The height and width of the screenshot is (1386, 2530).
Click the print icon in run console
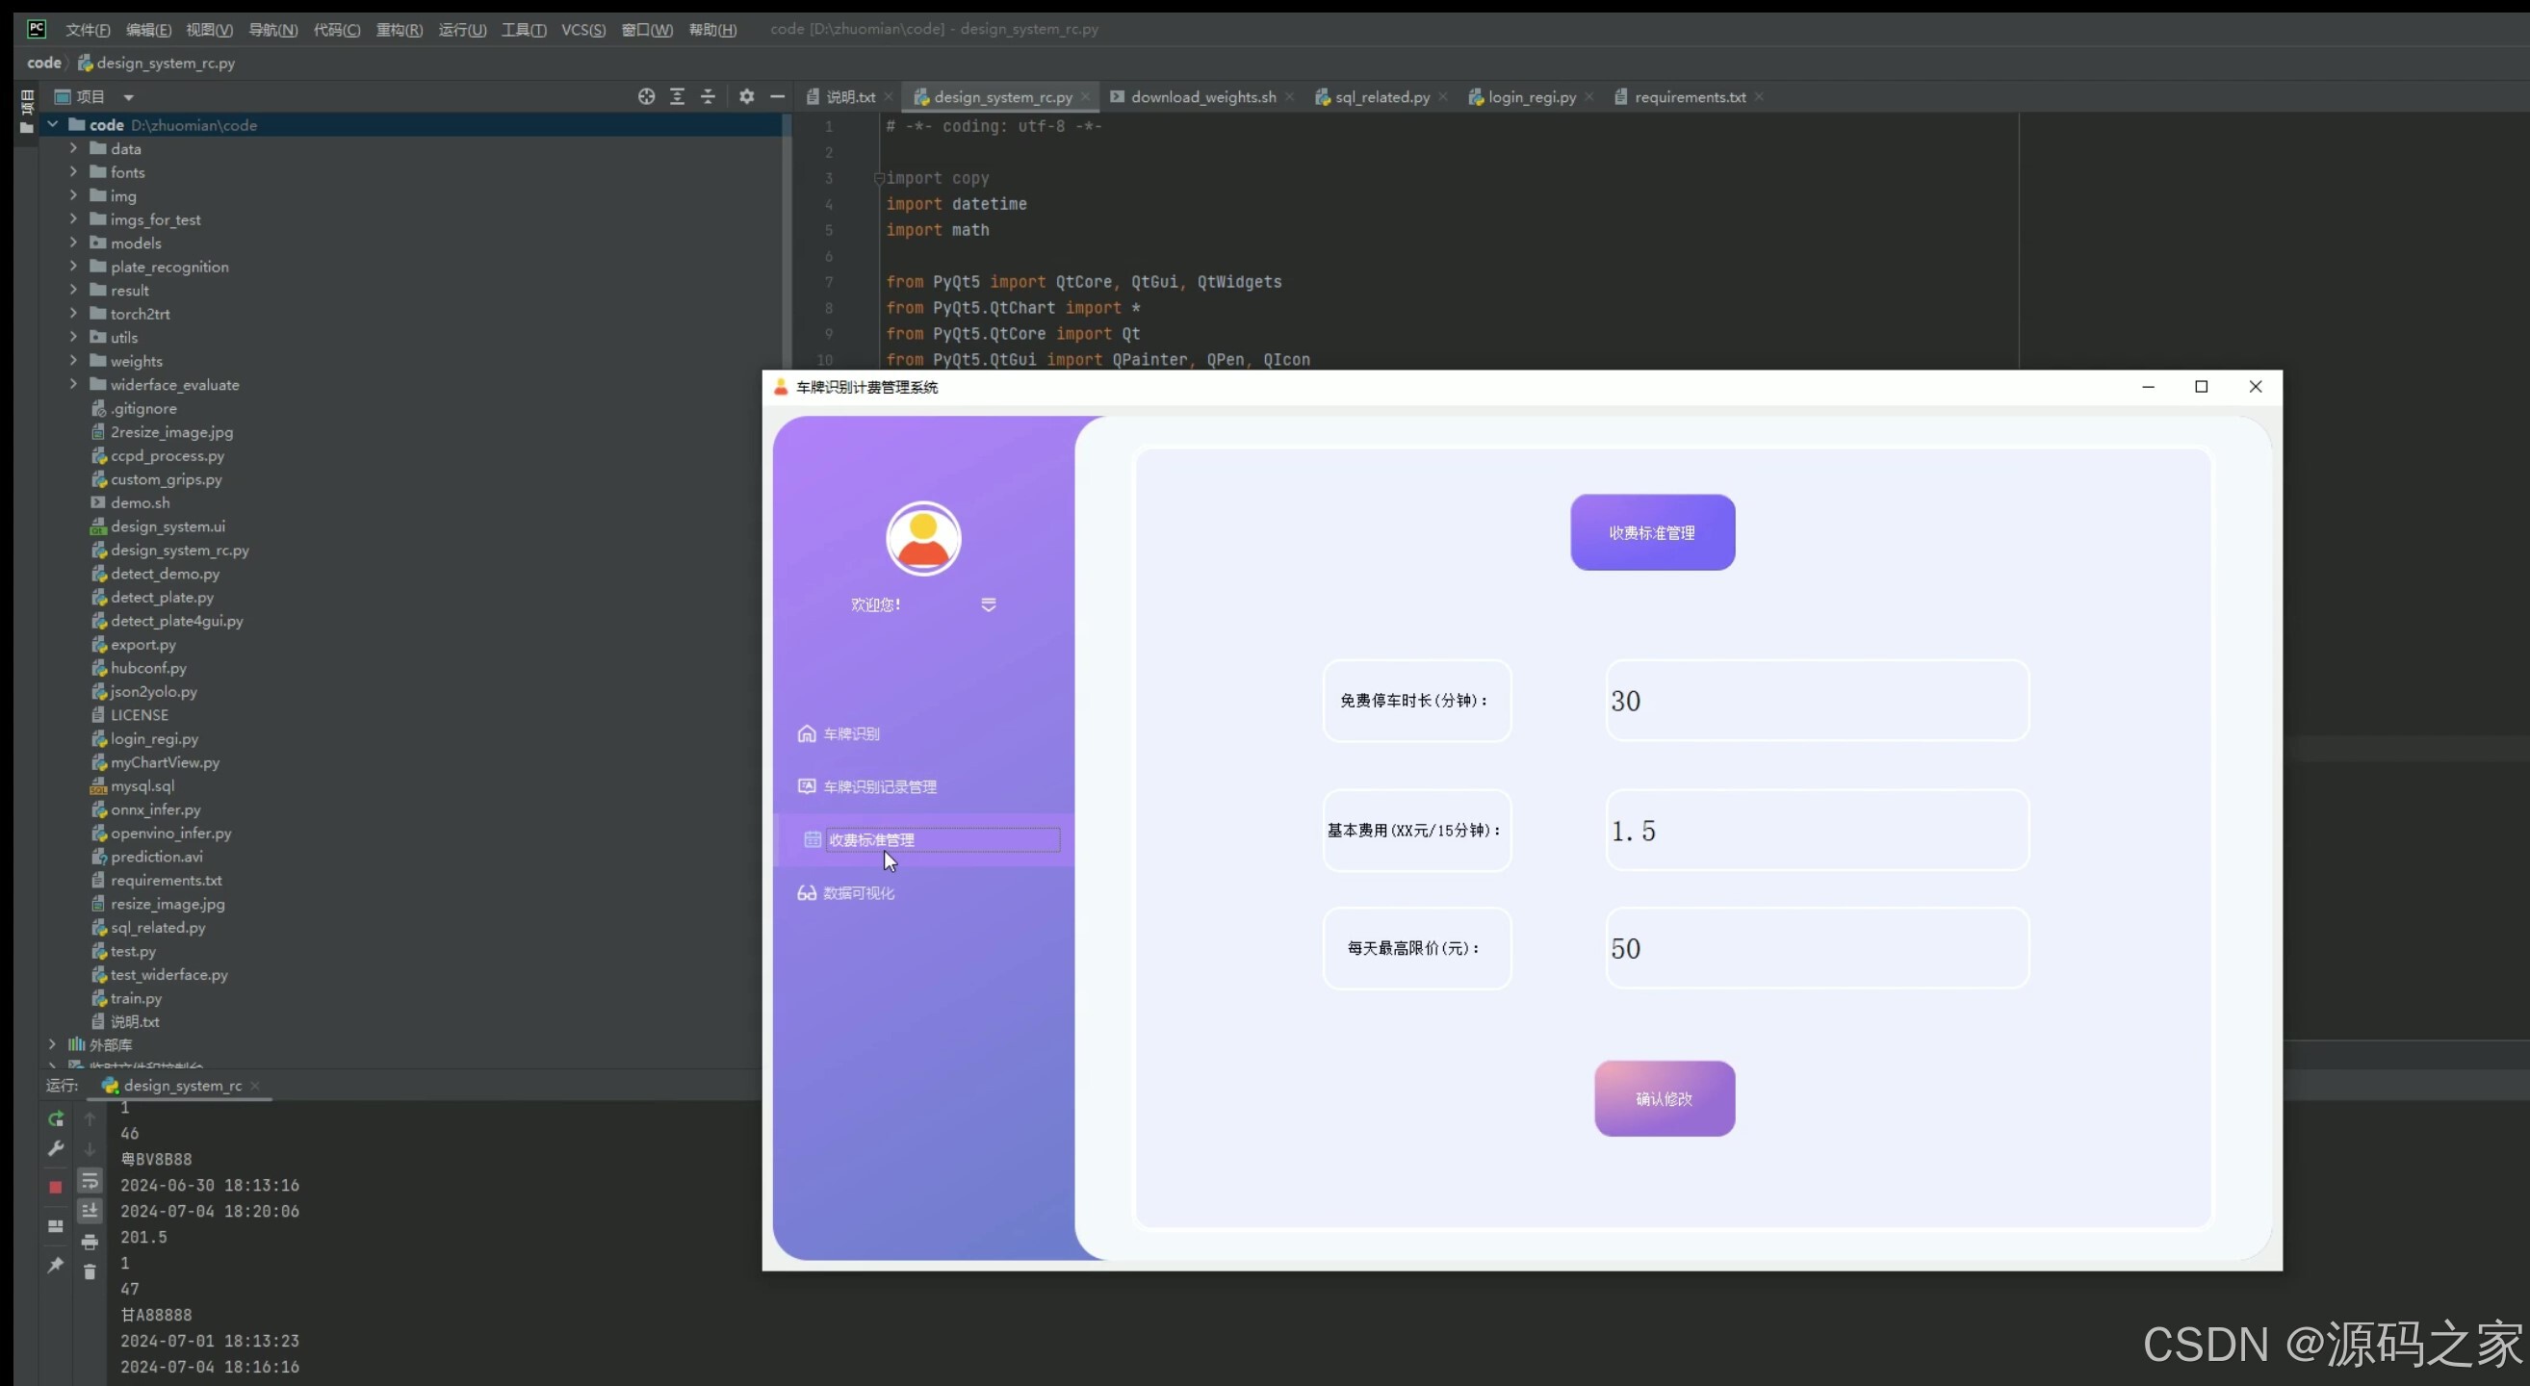[90, 1242]
